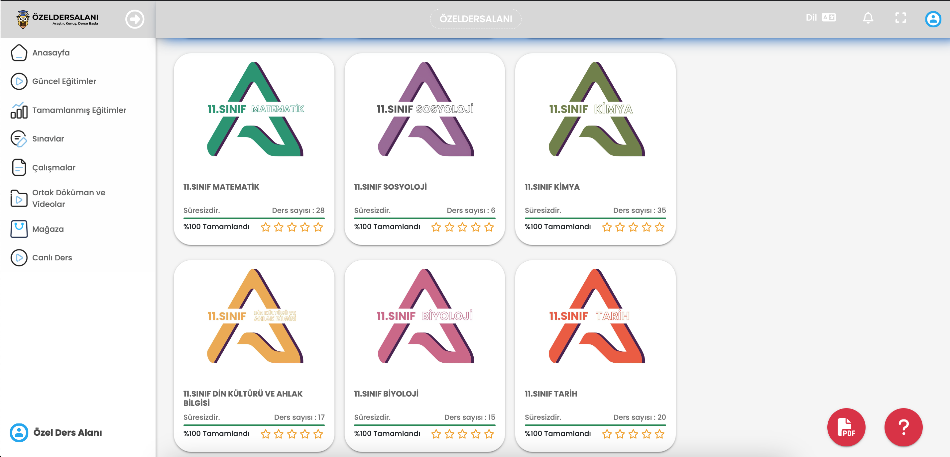Enter fullscreen mode with the expand icon
950x457 pixels.
tap(900, 18)
